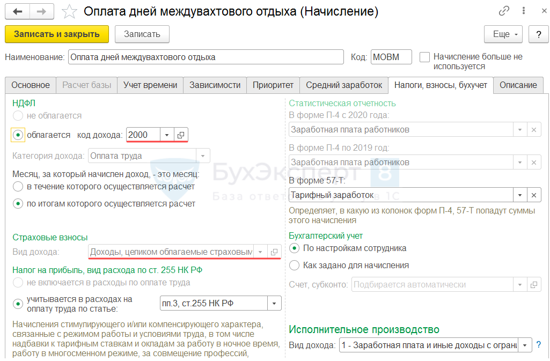Click 'Записать и закрыть' button
This screenshot has width=550, height=361.
click(57, 34)
